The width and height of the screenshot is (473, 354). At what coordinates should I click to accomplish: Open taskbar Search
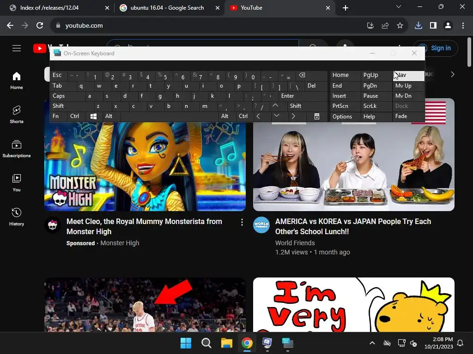tap(206, 343)
